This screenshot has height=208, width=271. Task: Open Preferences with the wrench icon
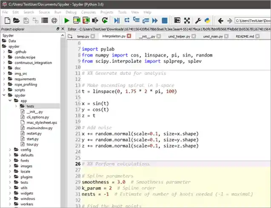coord(198,20)
